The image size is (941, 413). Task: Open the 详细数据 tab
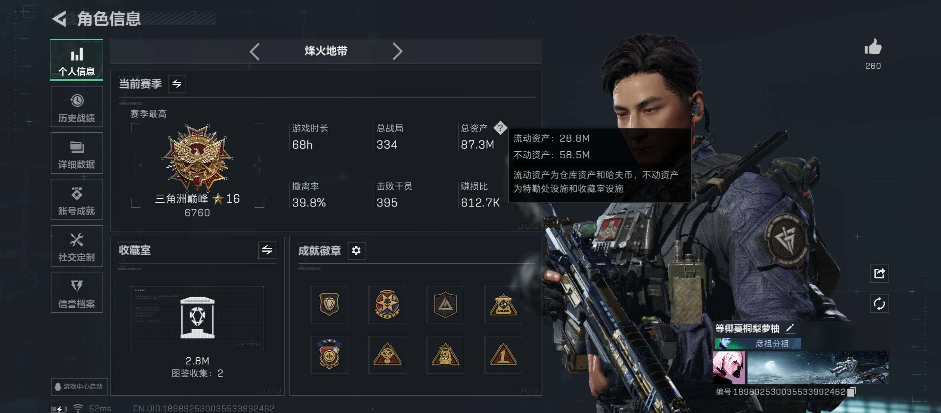tap(77, 153)
